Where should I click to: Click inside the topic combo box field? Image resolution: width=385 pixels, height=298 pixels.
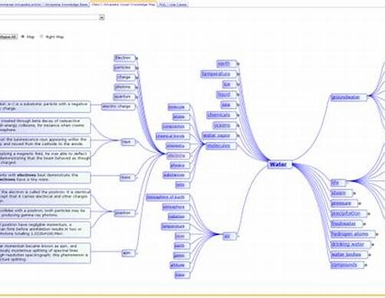point(49,18)
